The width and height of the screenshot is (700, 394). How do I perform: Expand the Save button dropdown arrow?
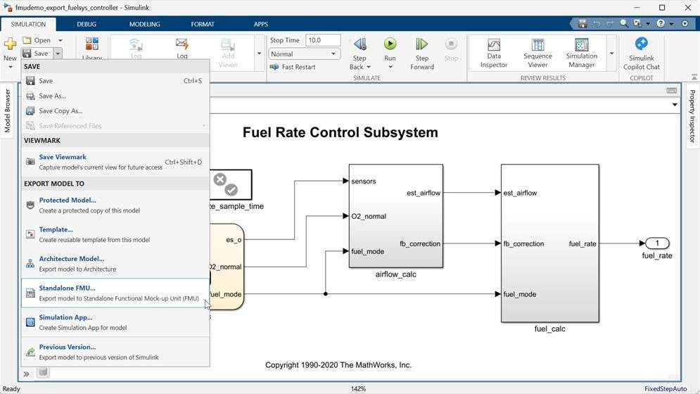tap(58, 53)
